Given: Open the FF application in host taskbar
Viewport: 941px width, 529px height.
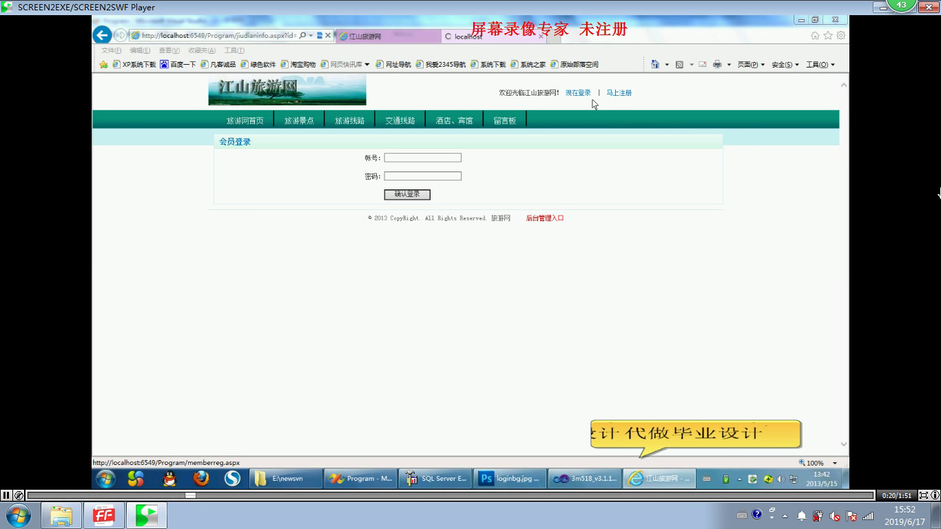Looking at the screenshot, I should point(104,515).
